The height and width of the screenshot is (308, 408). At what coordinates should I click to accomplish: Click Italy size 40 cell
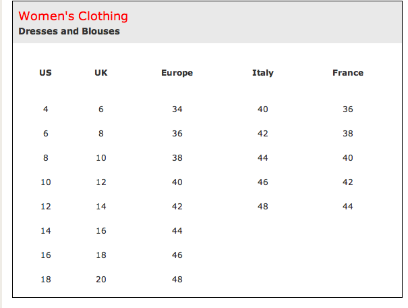(x=263, y=109)
